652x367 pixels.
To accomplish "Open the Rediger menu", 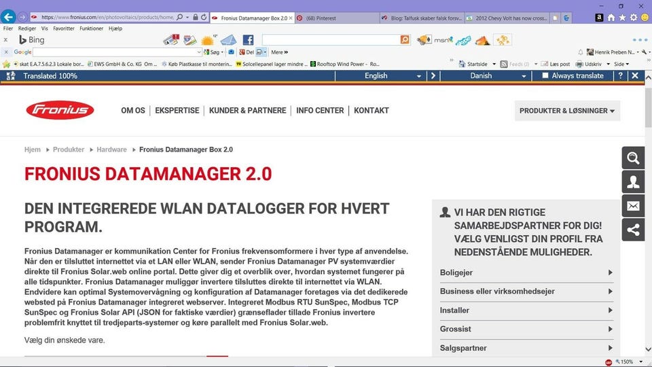I will point(27,29).
